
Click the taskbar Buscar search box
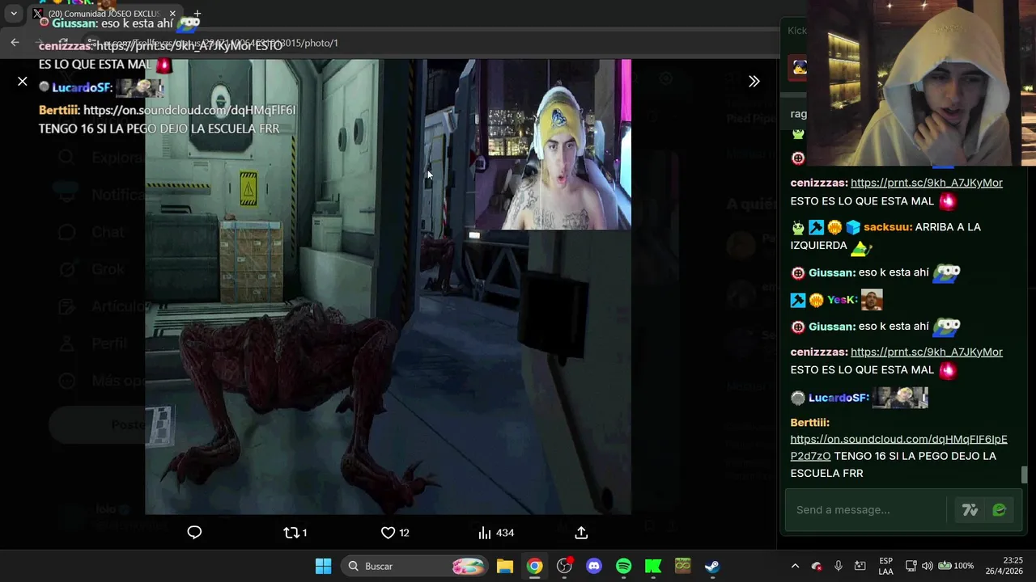pos(415,566)
